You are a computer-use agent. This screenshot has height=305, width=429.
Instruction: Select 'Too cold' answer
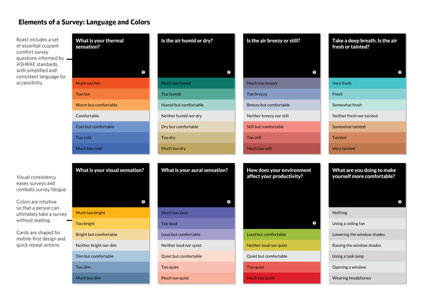click(x=111, y=138)
